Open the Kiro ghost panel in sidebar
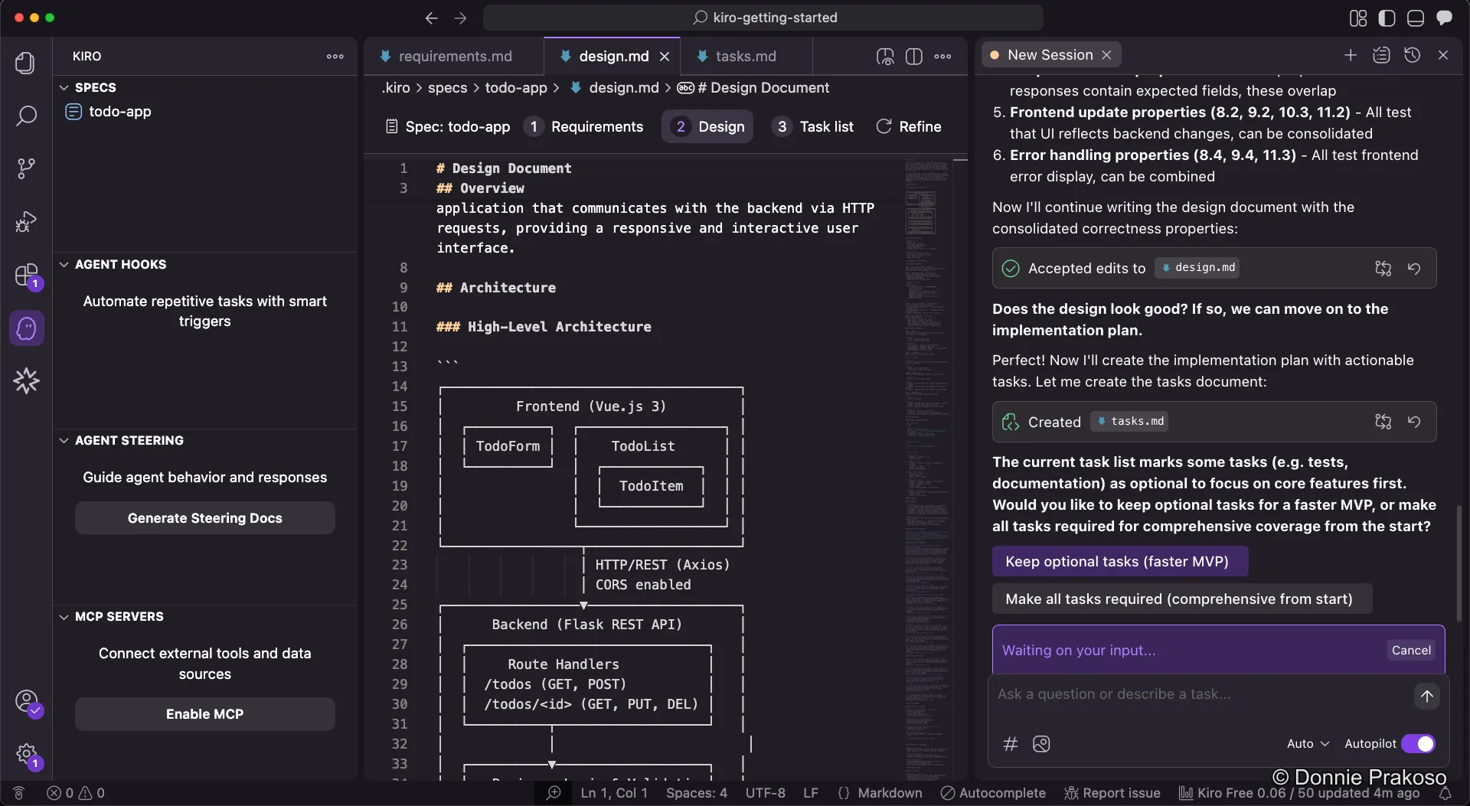The image size is (1470, 806). 26,328
